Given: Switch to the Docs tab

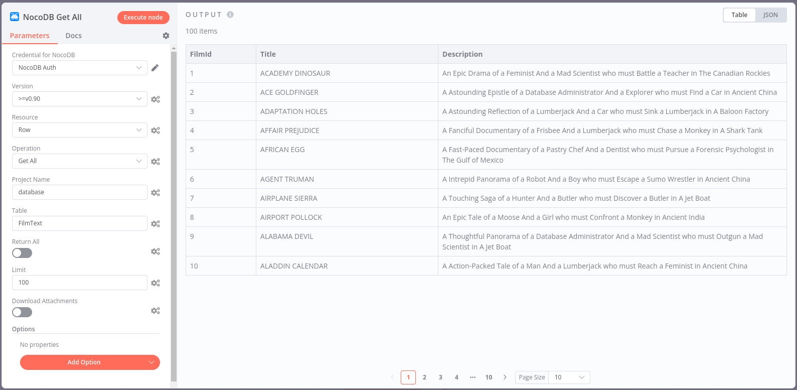Looking at the screenshot, I should tap(73, 36).
